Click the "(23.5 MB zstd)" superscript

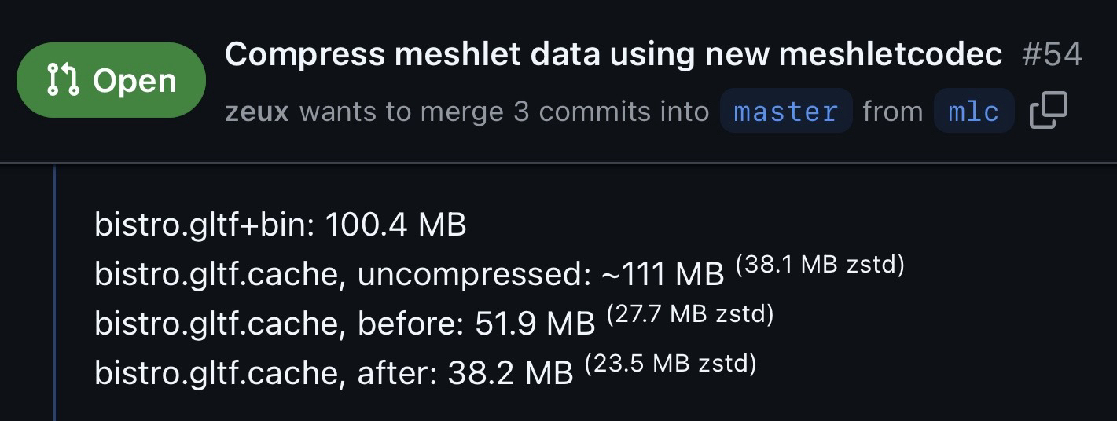coord(671,364)
